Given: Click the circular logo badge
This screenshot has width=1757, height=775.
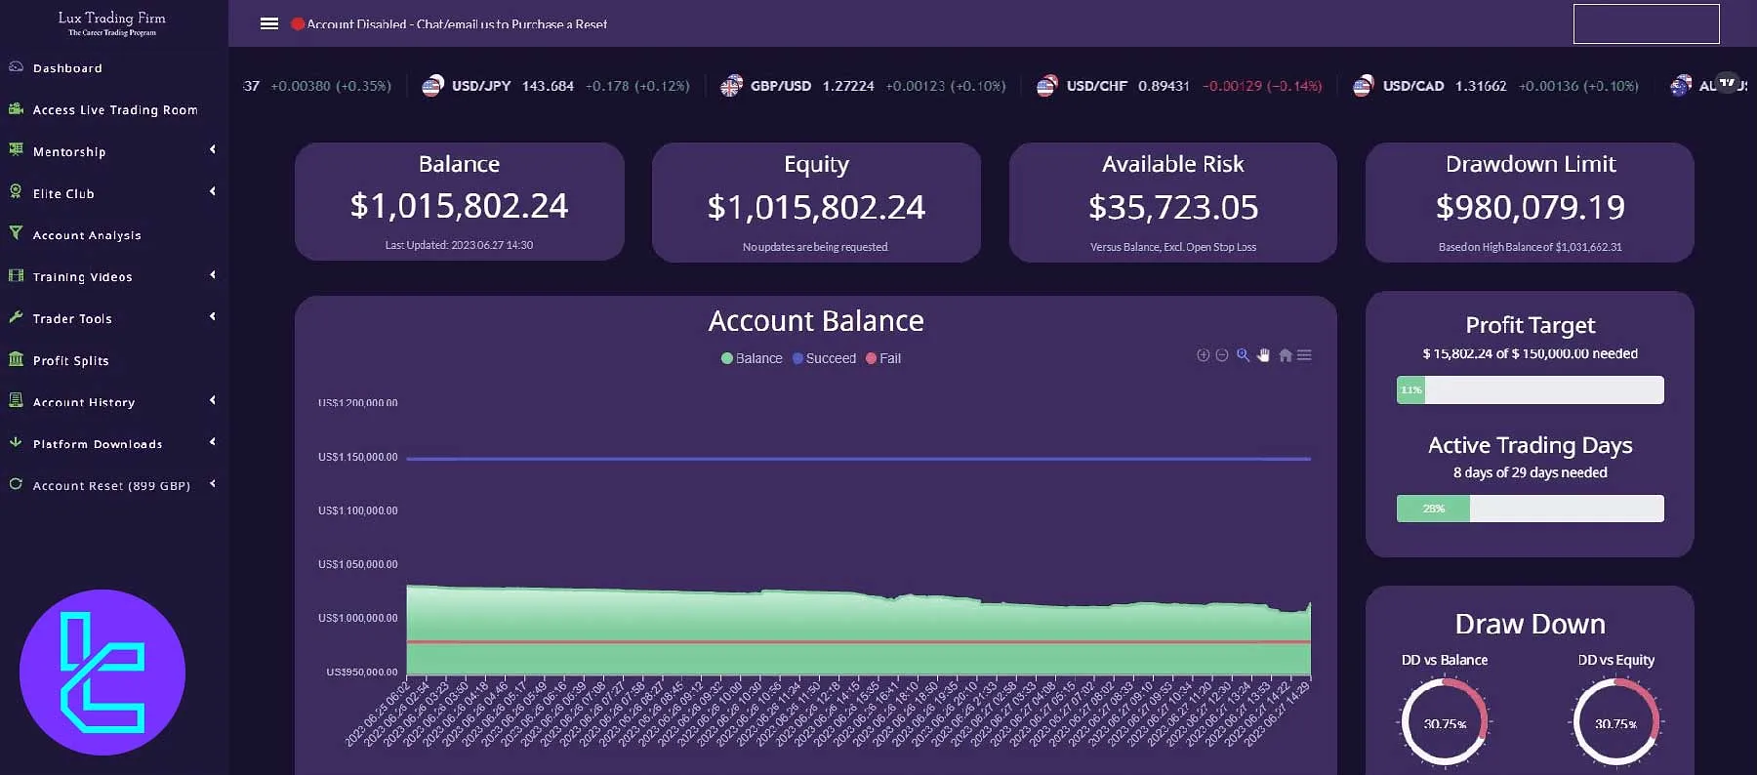Looking at the screenshot, I should click(102, 672).
